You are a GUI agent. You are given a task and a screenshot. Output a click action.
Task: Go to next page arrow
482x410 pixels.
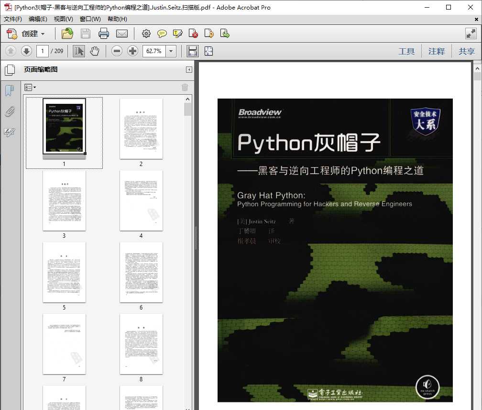[27, 51]
